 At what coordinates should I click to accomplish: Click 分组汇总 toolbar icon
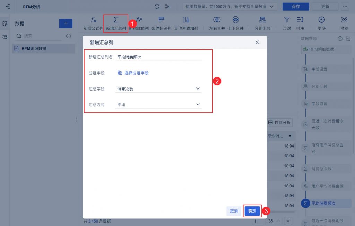tap(262, 23)
